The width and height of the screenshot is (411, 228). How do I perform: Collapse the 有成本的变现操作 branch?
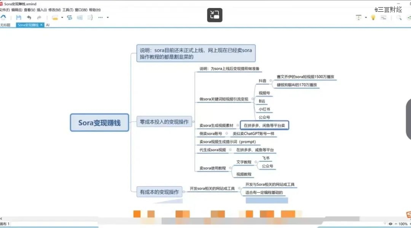(183, 192)
